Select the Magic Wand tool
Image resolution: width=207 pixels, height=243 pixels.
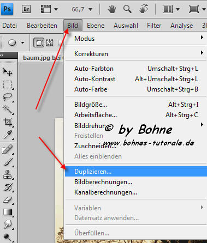pos(8,110)
